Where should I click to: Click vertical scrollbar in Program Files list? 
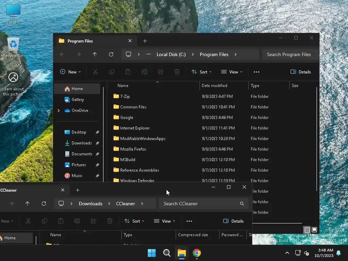pos(316,139)
